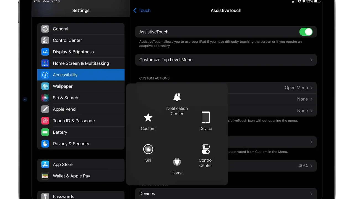Click the Siri & Search icon

tap(45, 98)
